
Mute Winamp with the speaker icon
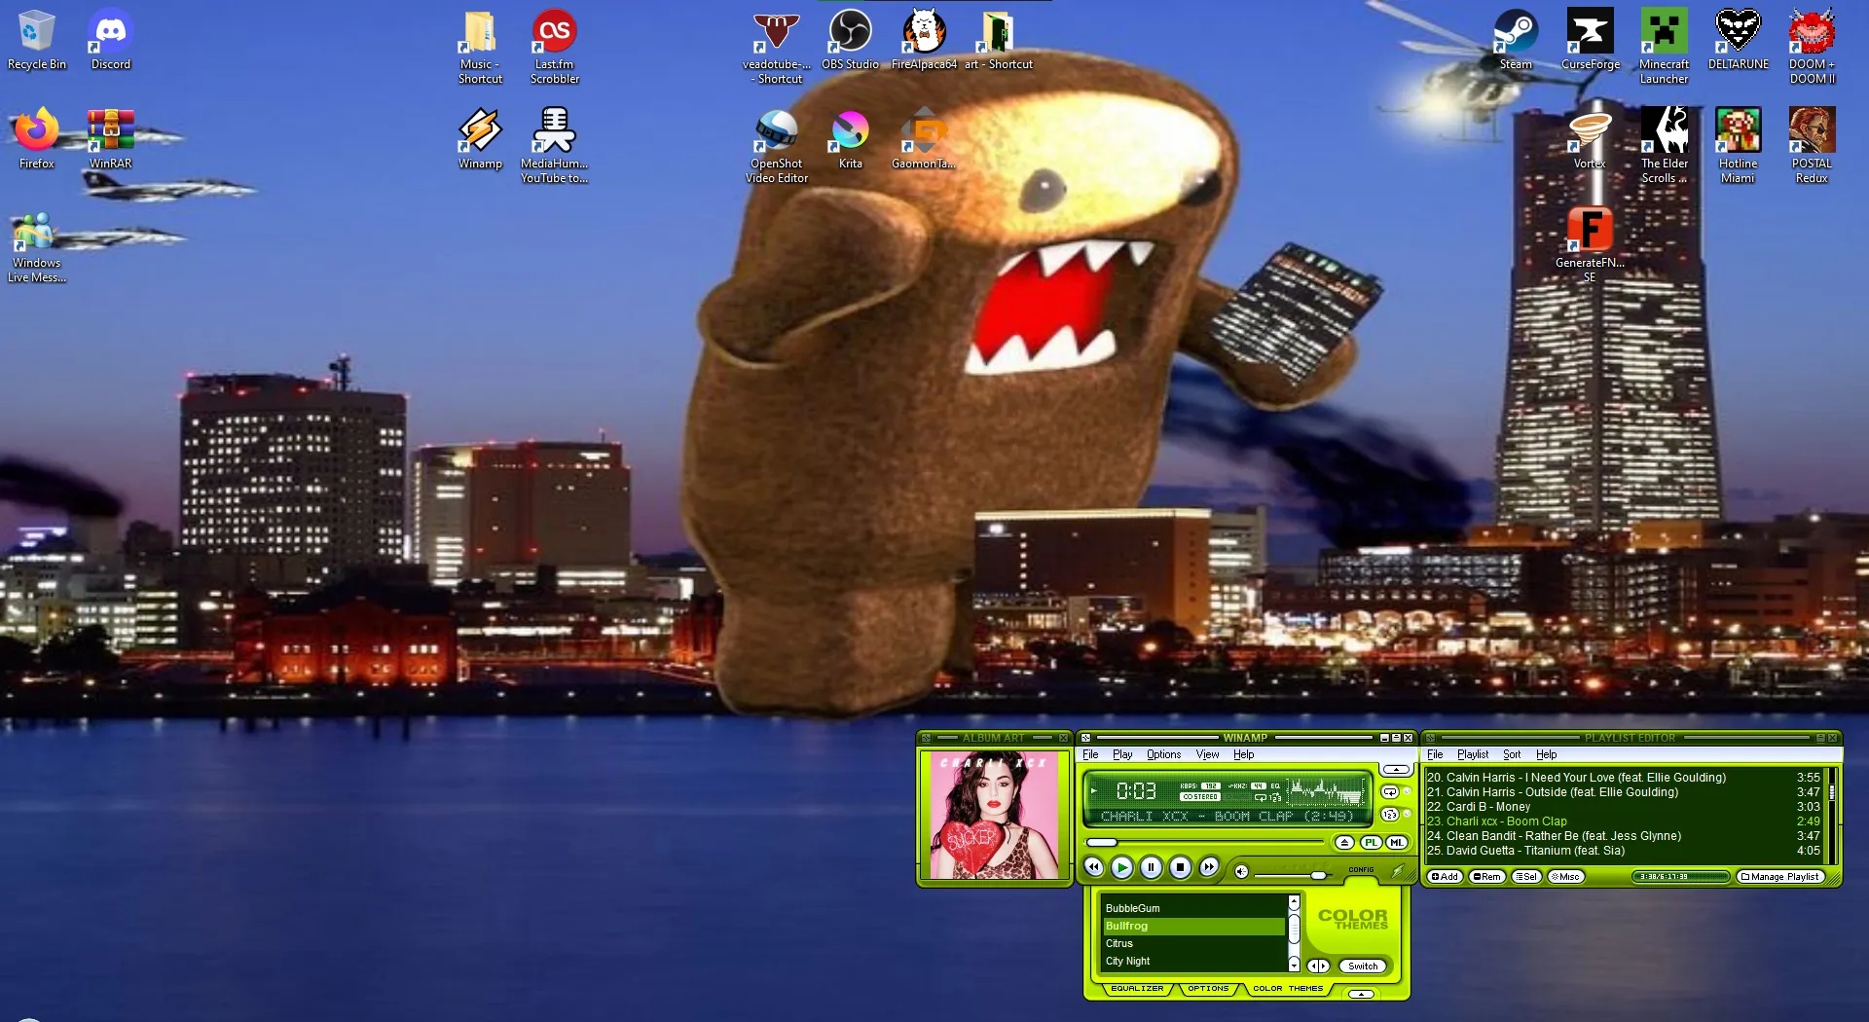[x=1241, y=871]
